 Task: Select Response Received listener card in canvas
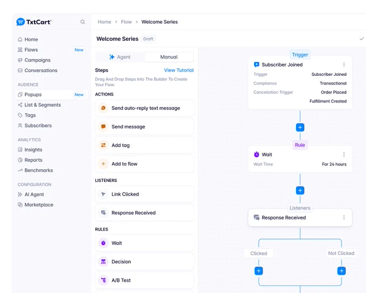[300, 218]
